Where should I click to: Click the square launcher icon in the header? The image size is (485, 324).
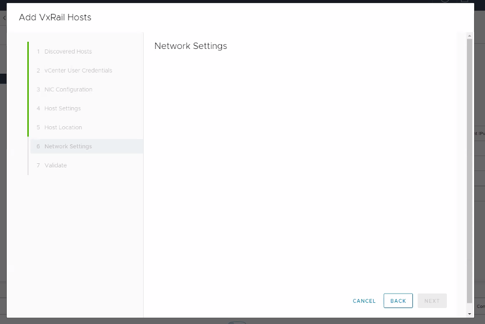[464, 2]
